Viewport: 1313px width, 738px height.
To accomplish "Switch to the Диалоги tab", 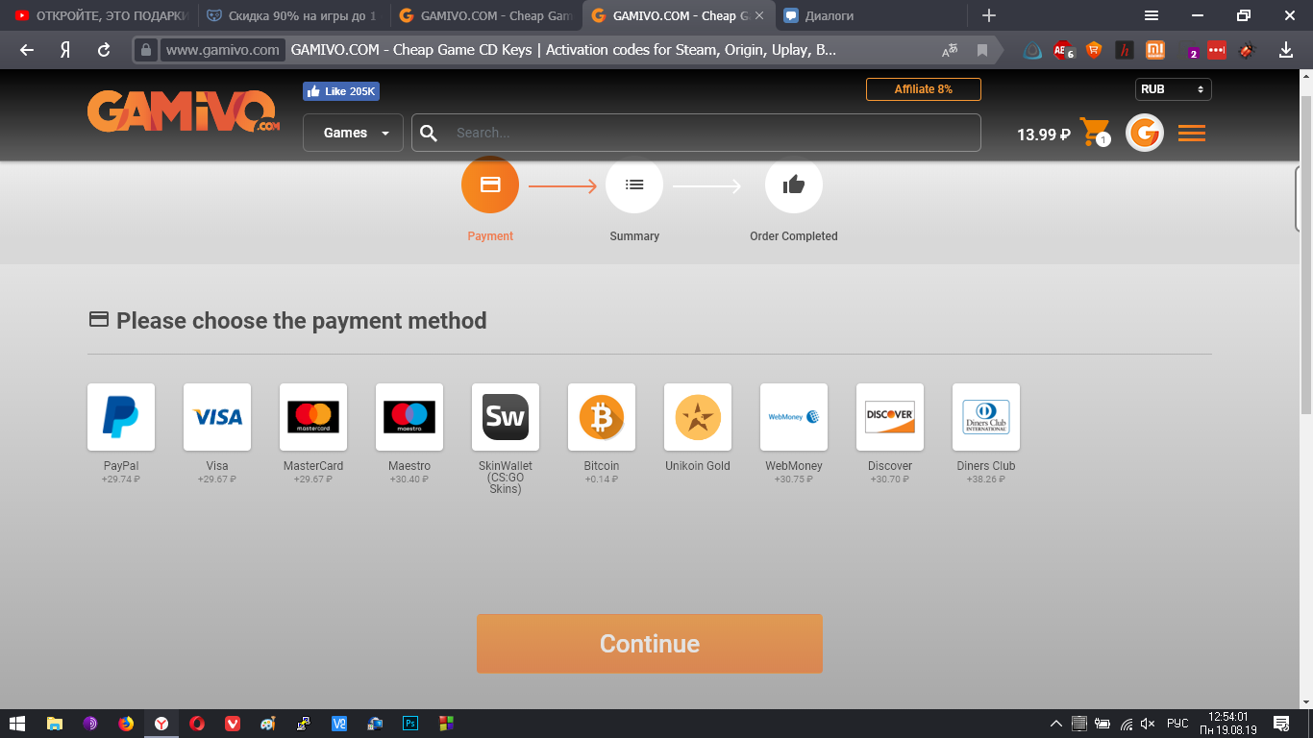I will coord(870,15).
